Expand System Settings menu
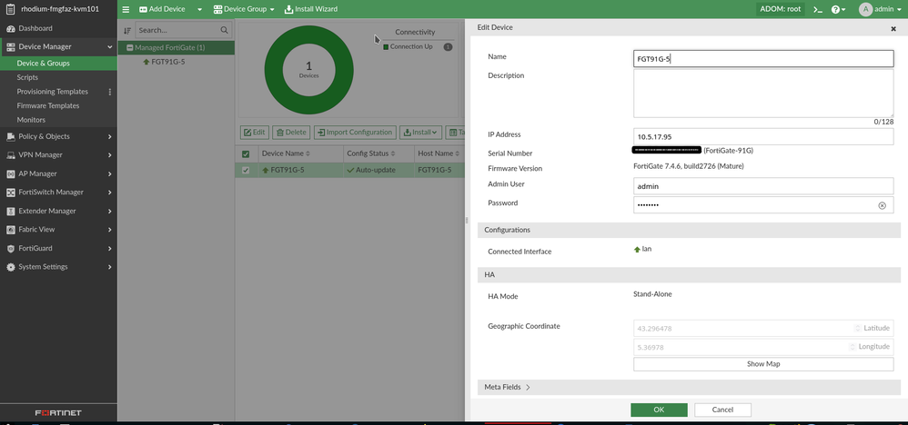Image resolution: width=908 pixels, height=425 pixels. click(110, 267)
